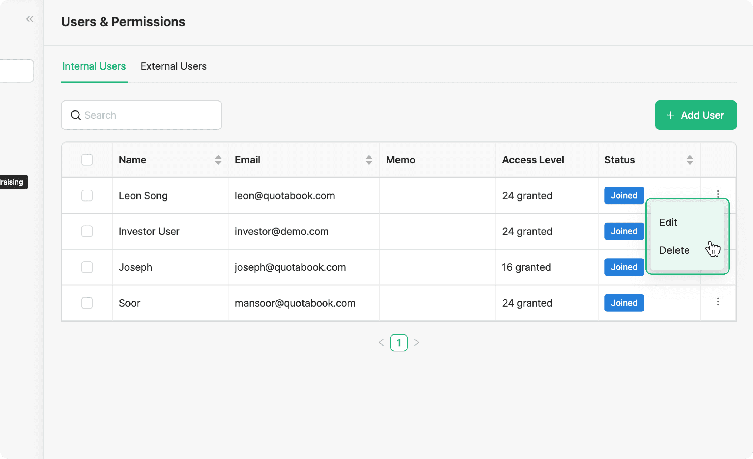Sort the table by Status column

(x=690, y=160)
